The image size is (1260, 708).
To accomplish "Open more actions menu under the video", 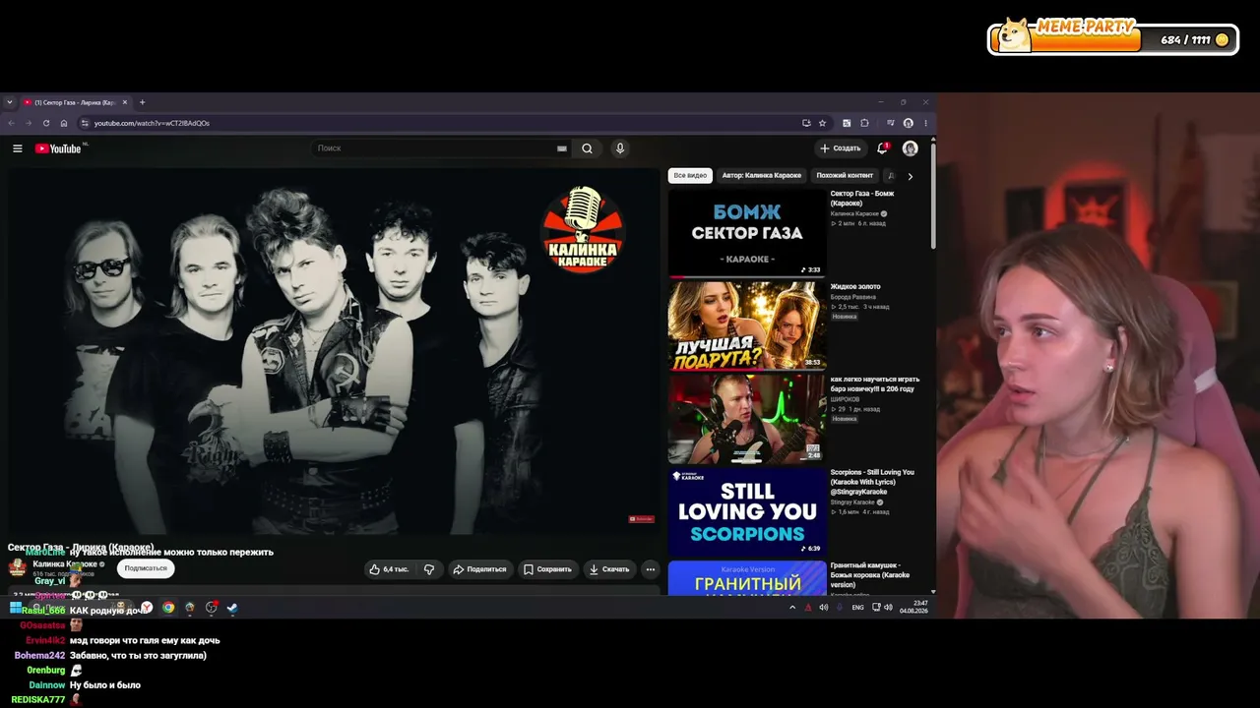I will (x=650, y=569).
